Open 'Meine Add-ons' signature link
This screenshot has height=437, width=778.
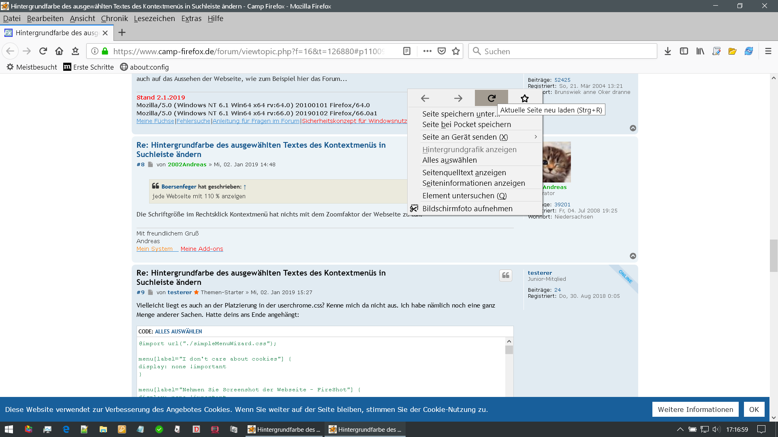click(202, 249)
